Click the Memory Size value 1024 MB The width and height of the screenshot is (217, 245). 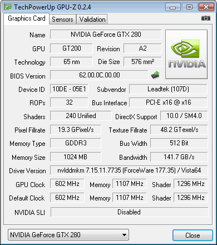[x=76, y=157]
